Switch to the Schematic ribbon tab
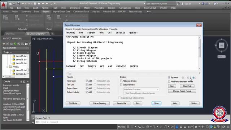231x130 pixels. point(26,12)
